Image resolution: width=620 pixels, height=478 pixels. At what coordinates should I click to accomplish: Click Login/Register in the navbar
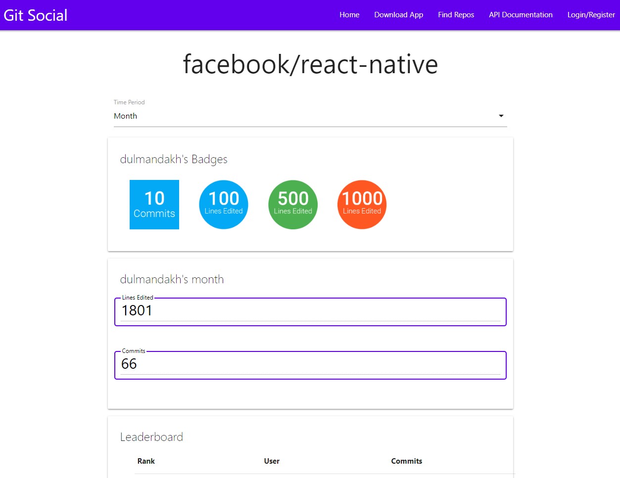[591, 15]
